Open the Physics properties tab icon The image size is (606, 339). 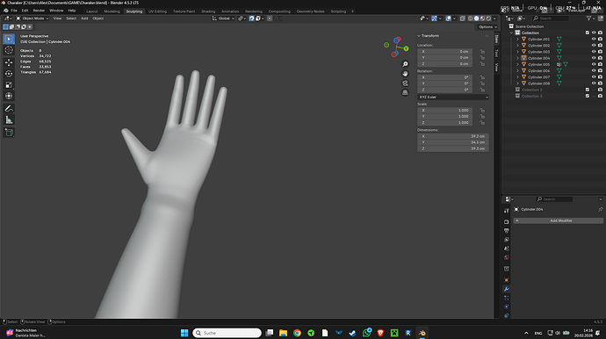coord(506,307)
